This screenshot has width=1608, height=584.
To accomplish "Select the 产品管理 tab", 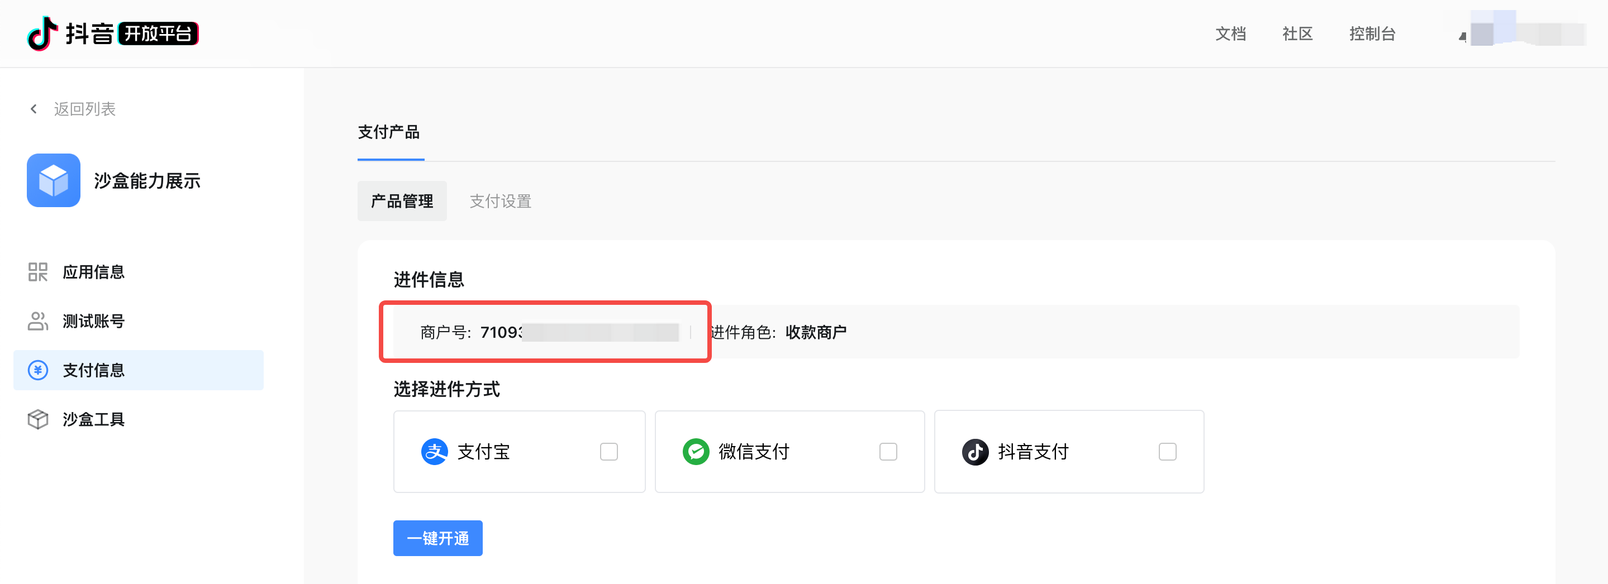I will (402, 201).
